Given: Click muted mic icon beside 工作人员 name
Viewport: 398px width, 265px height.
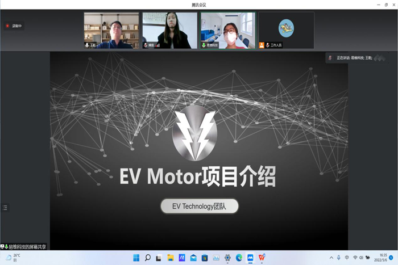Looking at the screenshot, I should coord(268,45).
